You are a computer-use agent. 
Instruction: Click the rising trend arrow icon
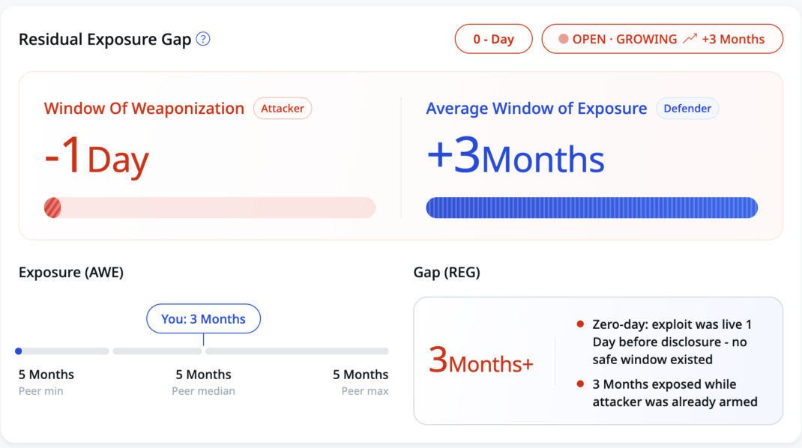pos(690,39)
